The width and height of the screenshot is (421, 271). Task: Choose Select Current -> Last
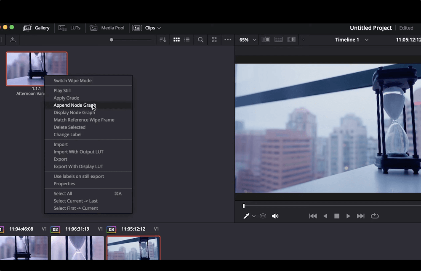coord(88,201)
